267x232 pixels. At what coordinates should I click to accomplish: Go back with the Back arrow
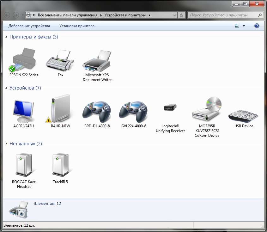pos(7,15)
